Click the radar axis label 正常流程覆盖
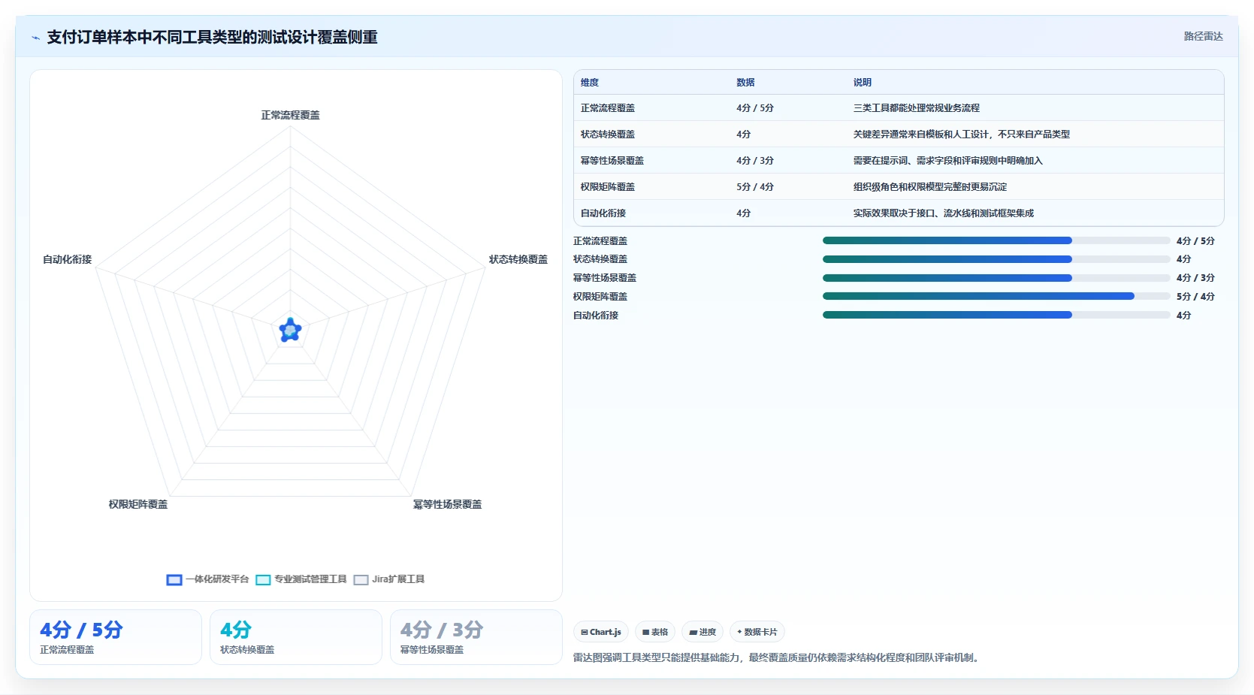Screen dimensions: 1254x695 tap(291, 115)
